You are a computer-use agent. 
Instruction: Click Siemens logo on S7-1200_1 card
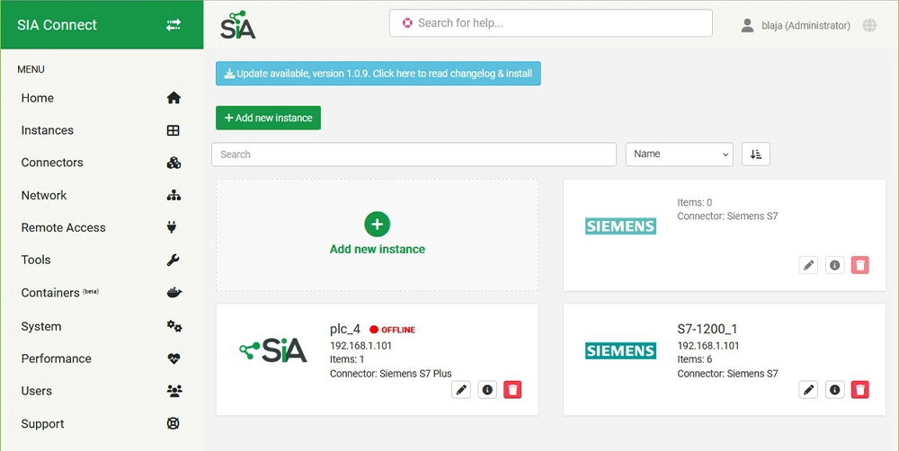(x=620, y=350)
